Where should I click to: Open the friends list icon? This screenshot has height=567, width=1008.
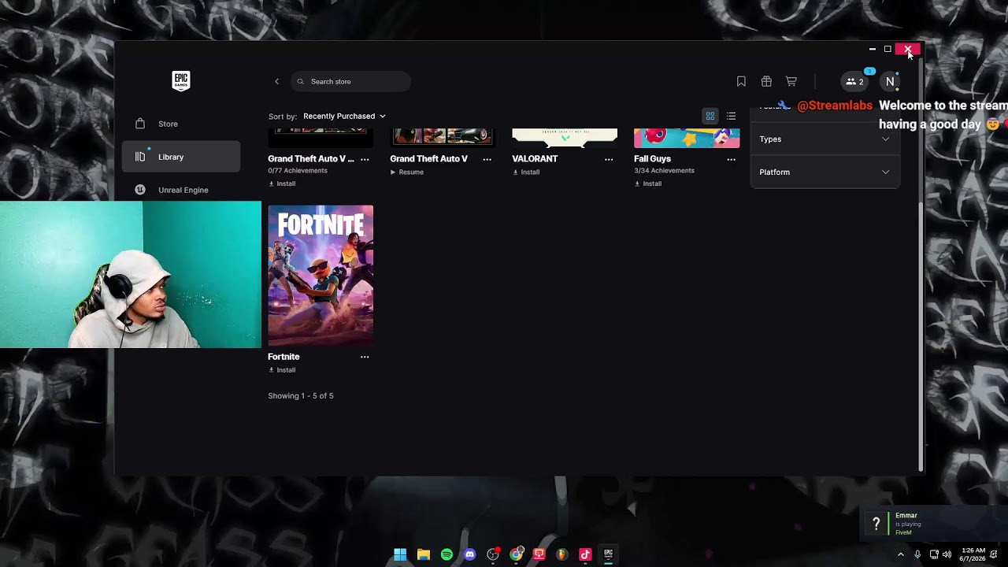[854, 81]
